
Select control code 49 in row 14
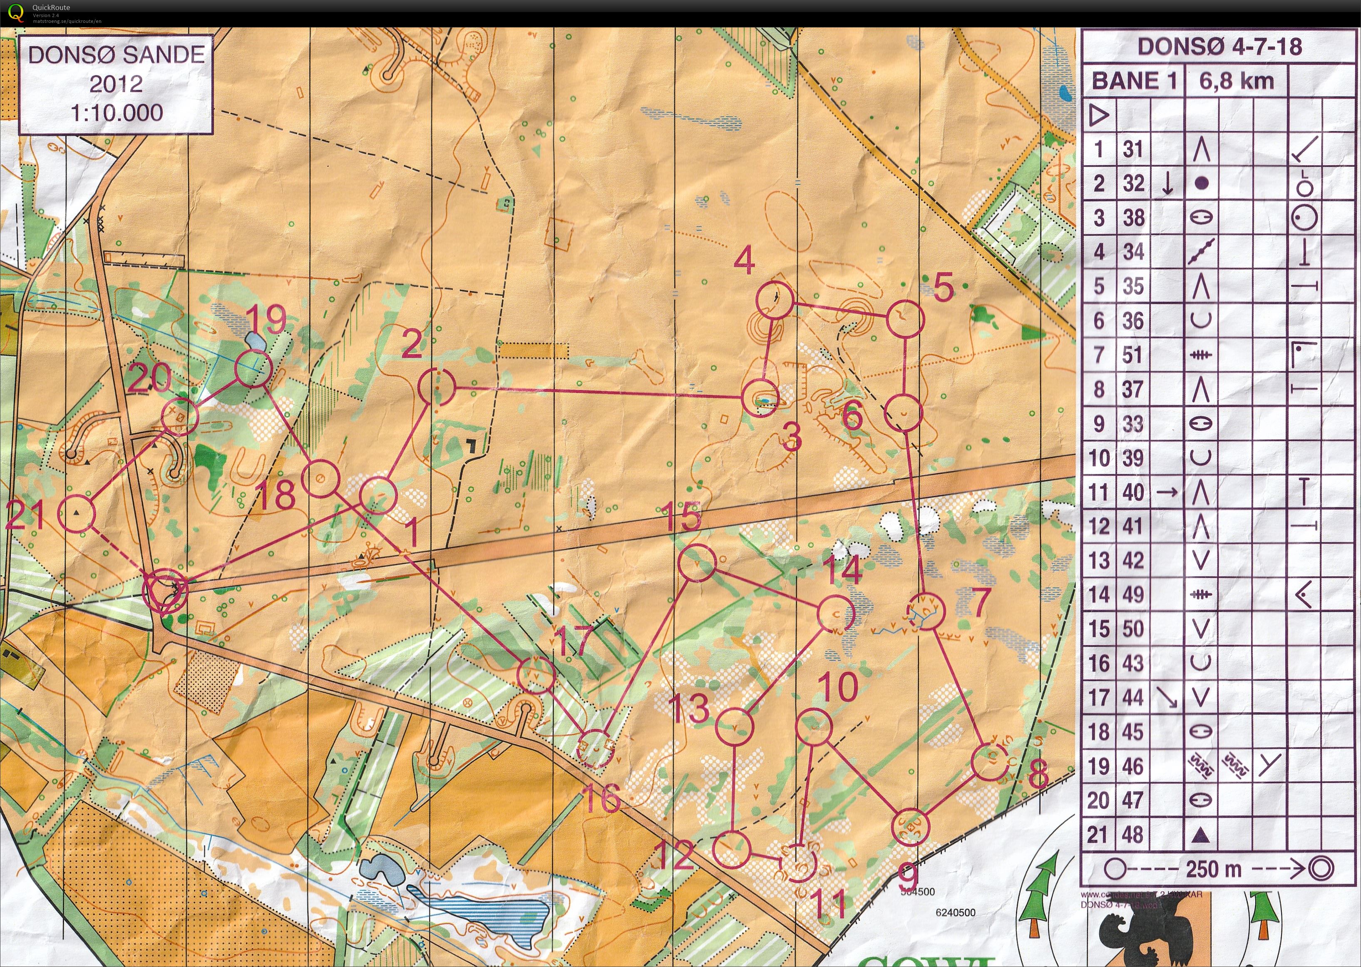click(x=1133, y=594)
